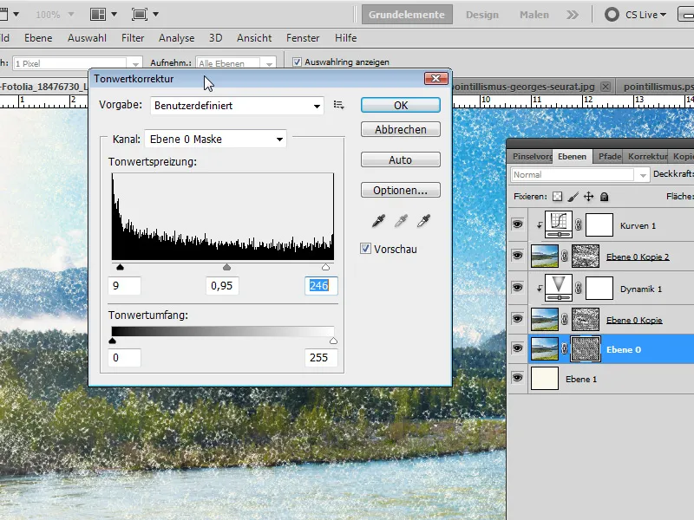Hide the Ebene 0 layer
Screen dimensions: 694x520
[x=517, y=348]
